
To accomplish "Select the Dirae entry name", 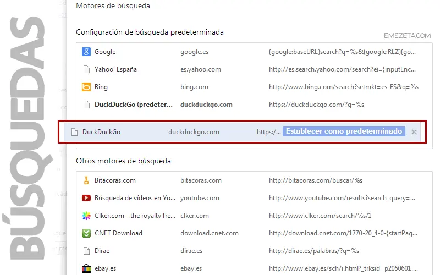I will 102,251.
